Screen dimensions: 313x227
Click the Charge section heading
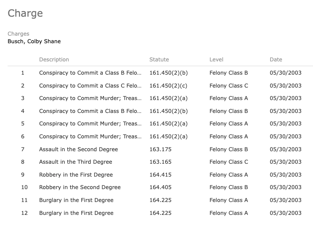pos(25,13)
